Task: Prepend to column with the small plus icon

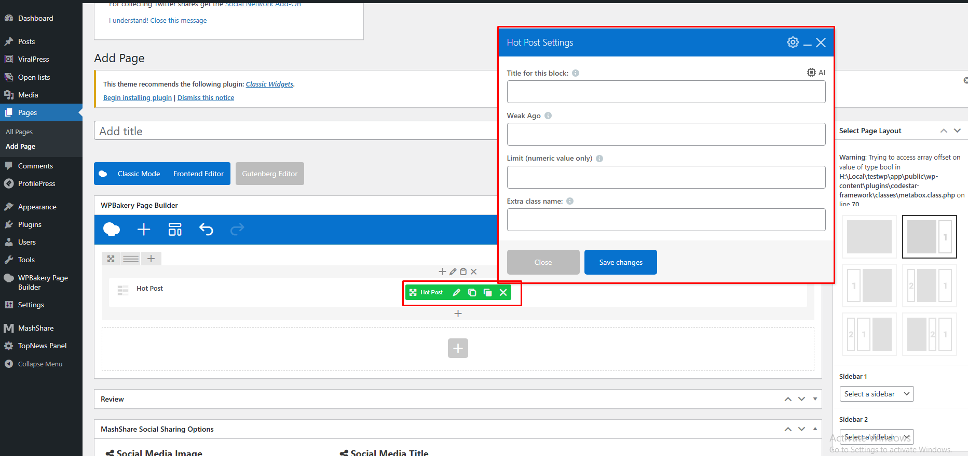Action: click(x=442, y=272)
